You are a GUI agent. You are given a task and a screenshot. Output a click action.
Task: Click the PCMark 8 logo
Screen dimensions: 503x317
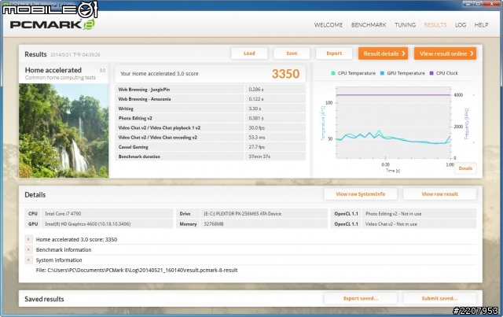click(x=53, y=24)
